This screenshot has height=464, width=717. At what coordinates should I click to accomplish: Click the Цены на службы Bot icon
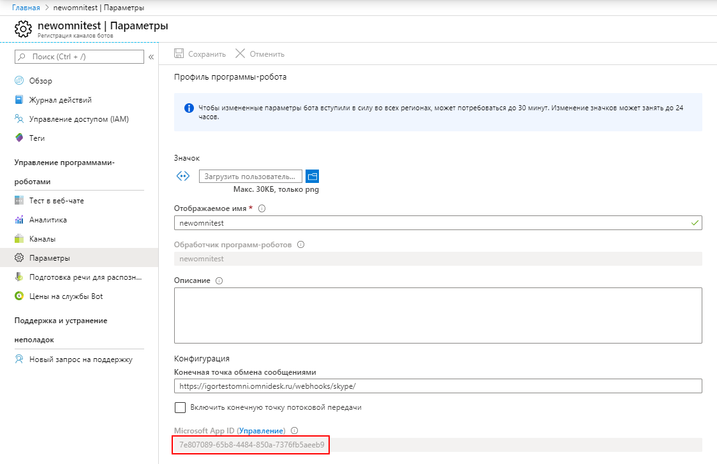(19, 296)
